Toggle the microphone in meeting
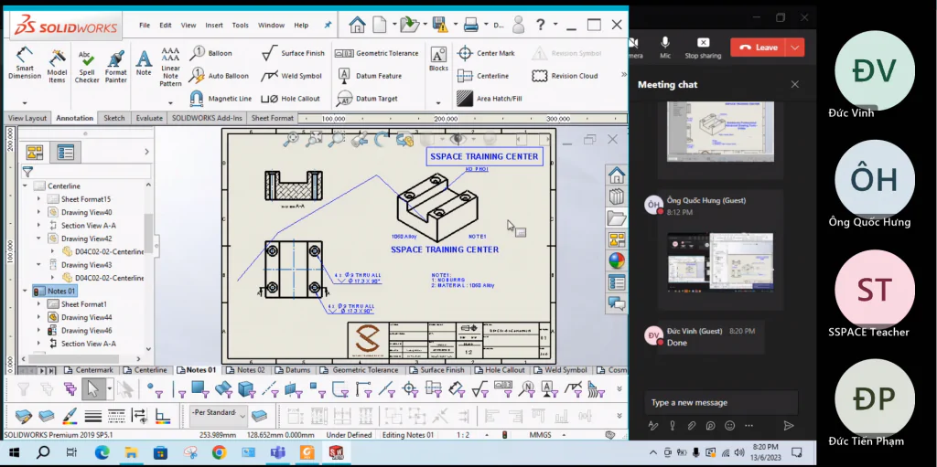 (665, 48)
